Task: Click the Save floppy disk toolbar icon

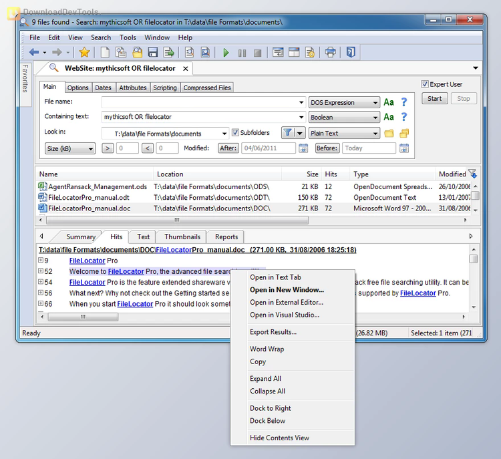Action: pos(153,52)
